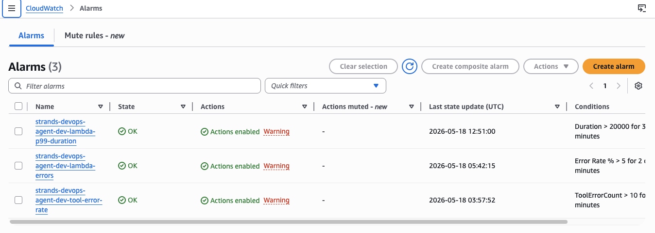Click Actions enabled icon for lambda-errors row
This screenshot has height=233, width=655.
[x=205, y=166]
